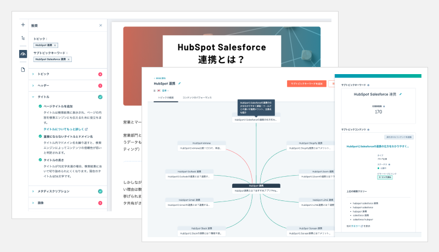The width and height of the screenshot is (439, 252).
Task: Click the back-to-SEO link above HubSpot 連携
Action: 160,78
